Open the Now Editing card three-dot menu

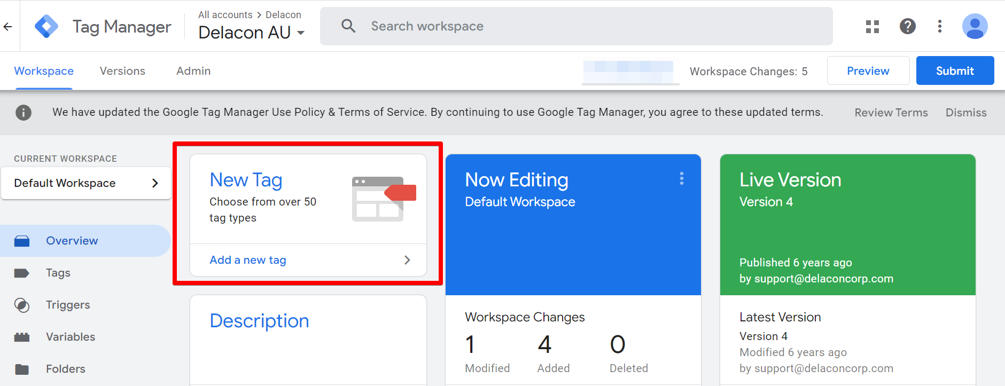coord(682,178)
